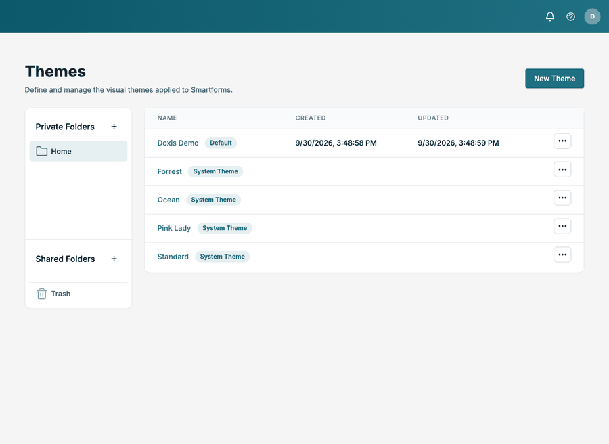Click the Themes page title
The width and height of the screenshot is (609, 444).
point(55,72)
